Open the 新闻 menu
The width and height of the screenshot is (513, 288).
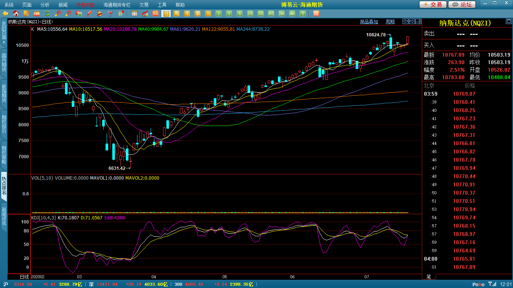(x=63, y=5)
